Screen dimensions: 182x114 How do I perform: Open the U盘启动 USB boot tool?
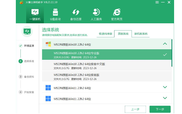pos(55,15)
